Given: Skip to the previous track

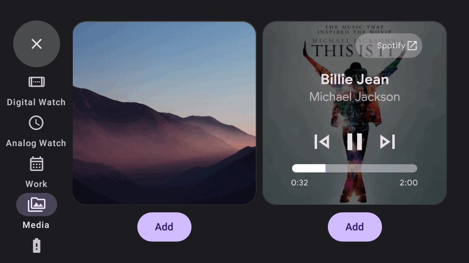Looking at the screenshot, I should pos(322,142).
